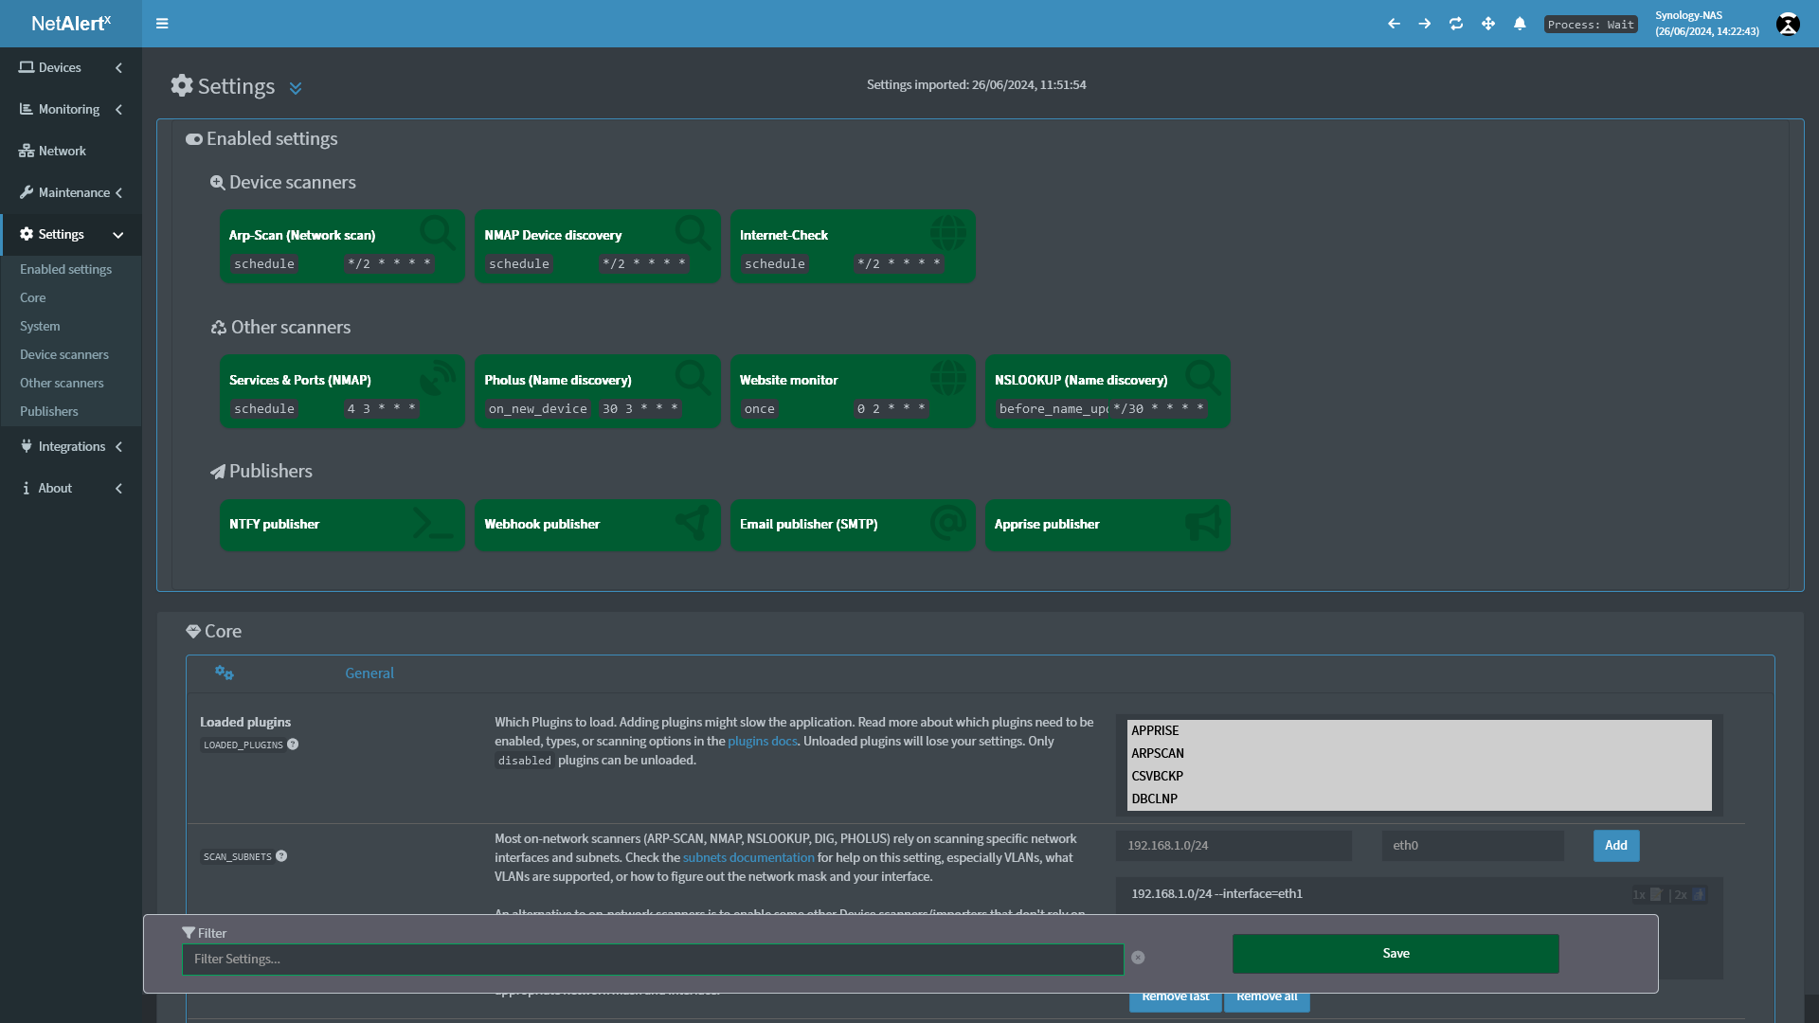Collapse the Settings section in the sidebar
Screen dimensions: 1819x1023
pos(117,234)
